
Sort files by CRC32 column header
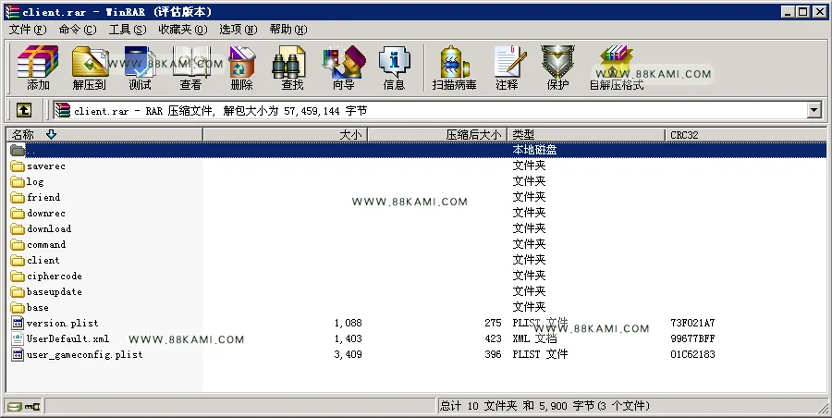(745, 135)
